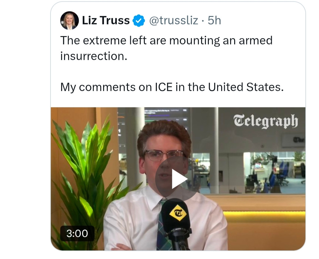Click the presenter's glasses in video
The width and height of the screenshot is (319, 259).
pos(164,155)
